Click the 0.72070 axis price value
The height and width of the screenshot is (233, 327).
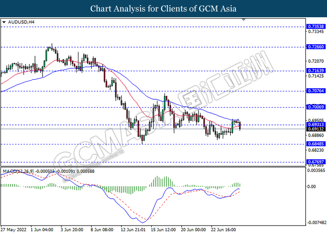[316, 61]
